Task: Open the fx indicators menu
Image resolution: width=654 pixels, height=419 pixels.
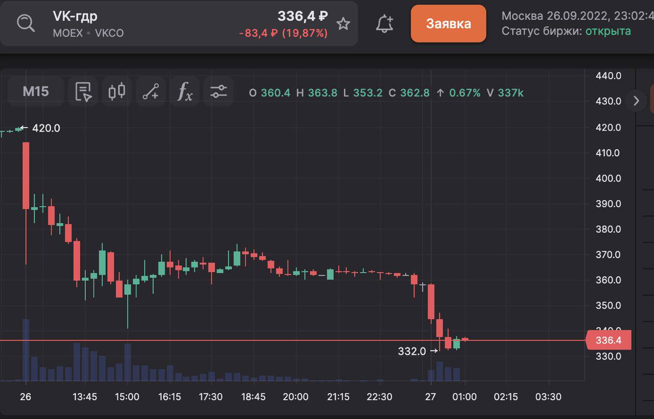Action: coord(184,91)
